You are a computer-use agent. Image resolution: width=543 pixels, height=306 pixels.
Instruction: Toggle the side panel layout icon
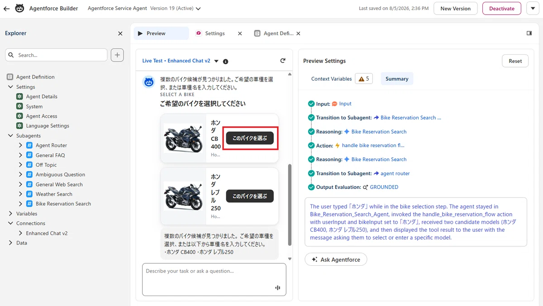pyautogui.click(x=529, y=33)
